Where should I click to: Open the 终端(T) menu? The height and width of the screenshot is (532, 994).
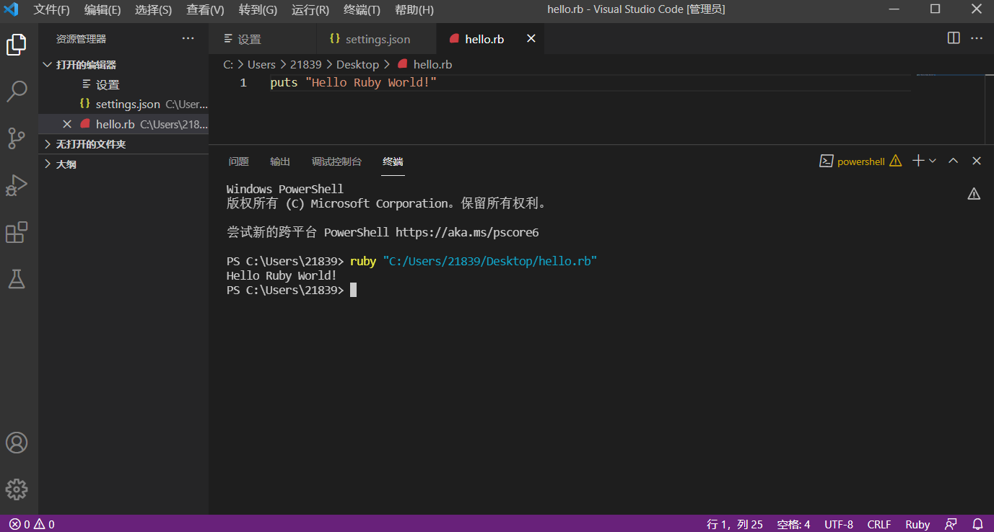(361, 10)
